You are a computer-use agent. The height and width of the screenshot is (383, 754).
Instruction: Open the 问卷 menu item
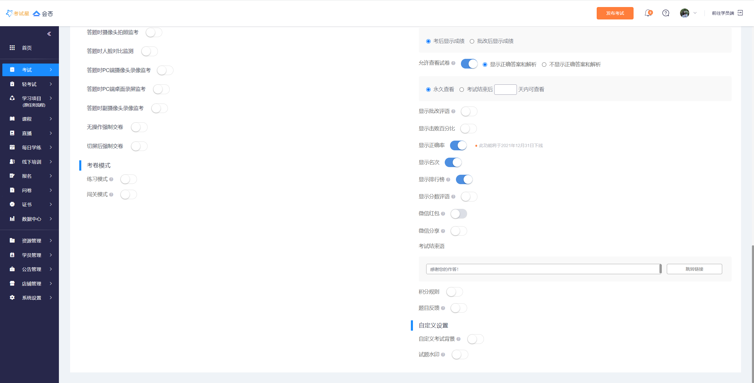point(27,190)
